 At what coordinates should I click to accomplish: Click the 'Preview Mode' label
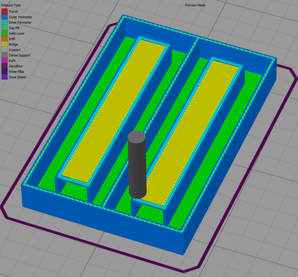tap(195, 5)
